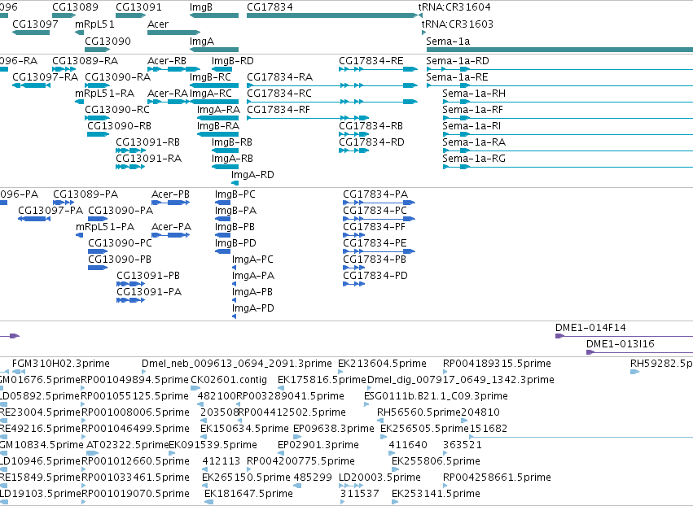Select the EK175816.5prime EST label
Image resolution: width=693 pixels, height=506 pixels.
coord(322,380)
